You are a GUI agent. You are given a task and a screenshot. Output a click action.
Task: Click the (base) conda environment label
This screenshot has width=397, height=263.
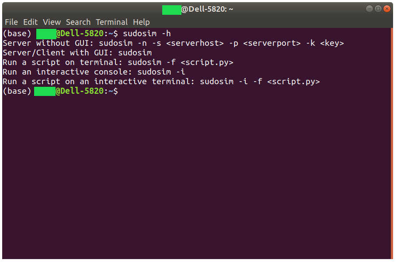(x=17, y=91)
